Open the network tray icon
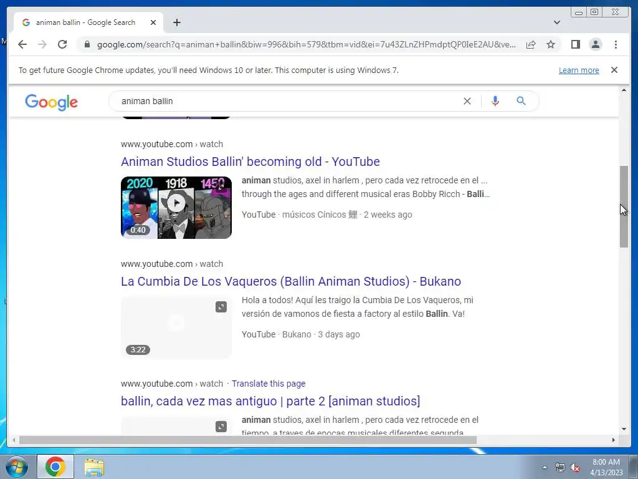 (560, 467)
